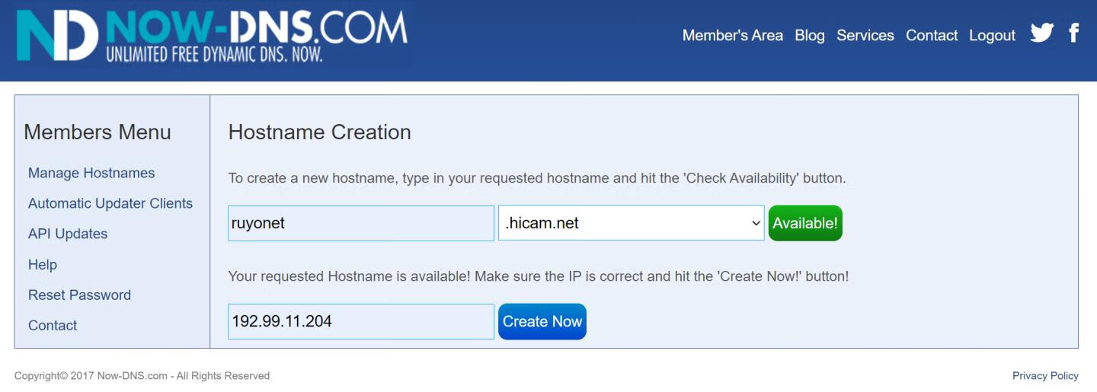The image size is (1097, 392).
Task: Click Contact in the Members Menu
Action: [x=53, y=325]
